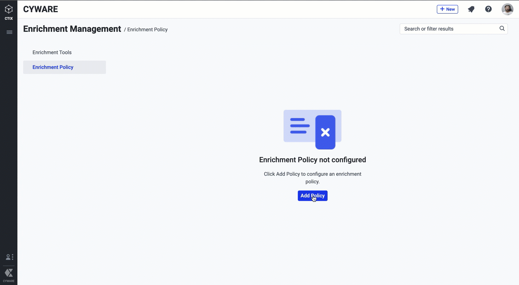Screen dimensions: 519x285
Task: Click the Enrichment Management breadcrumb title
Action: (72, 29)
